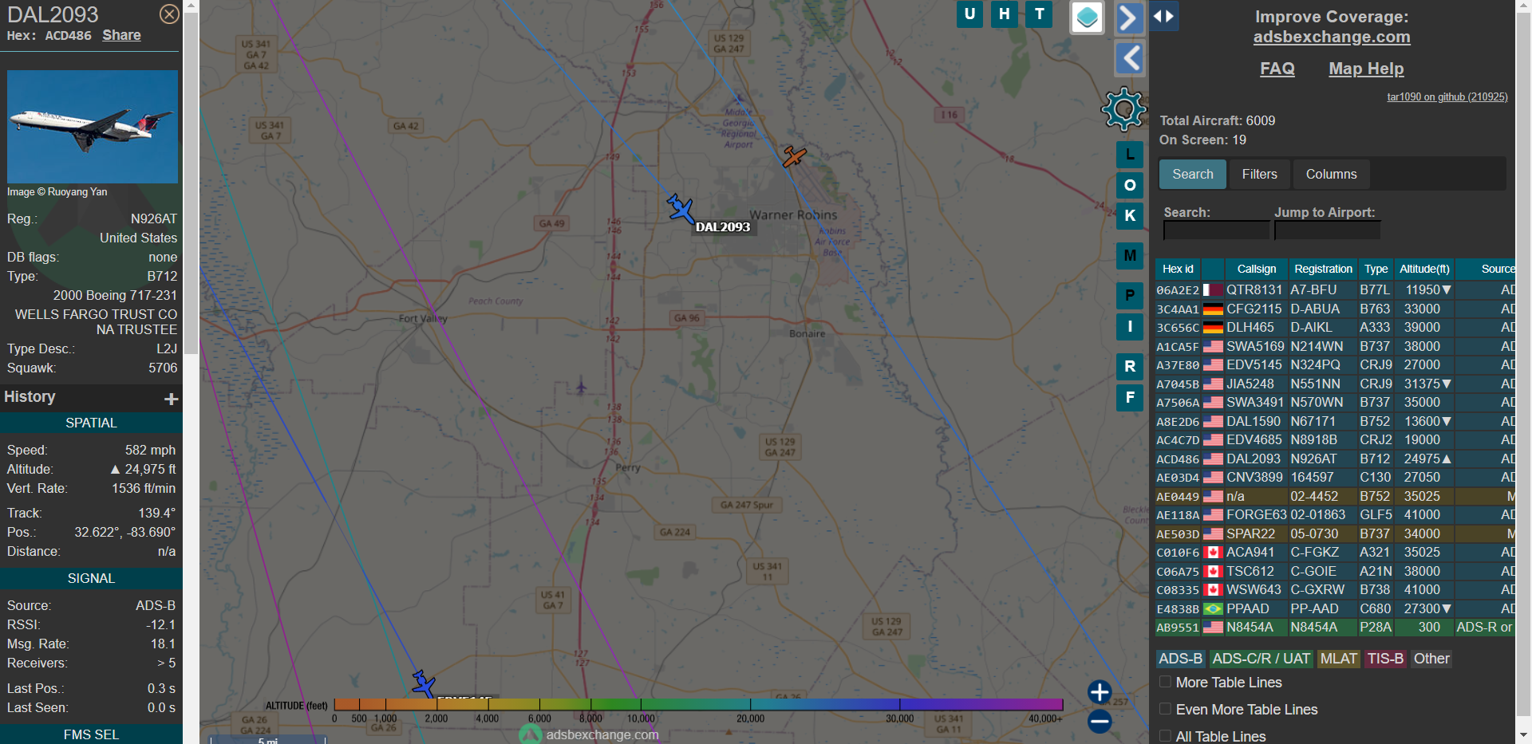Enable All Table Lines checkbox
Screen dimensions: 1532x744
1165,736
